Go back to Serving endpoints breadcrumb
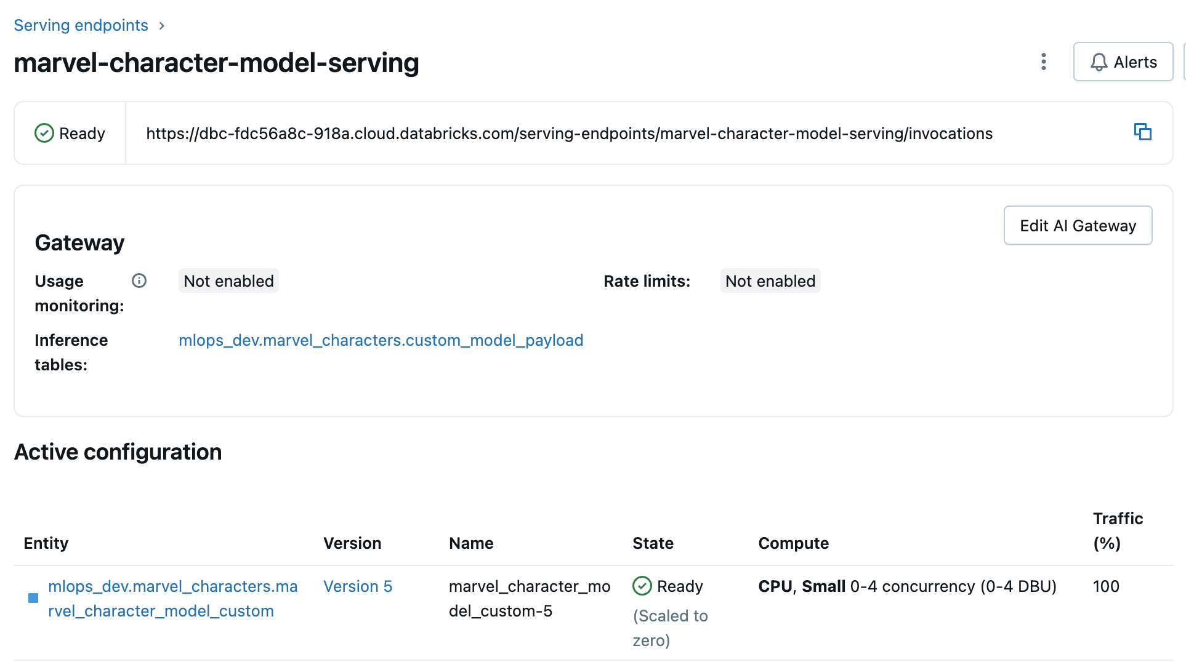 click(x=81, y=25)
